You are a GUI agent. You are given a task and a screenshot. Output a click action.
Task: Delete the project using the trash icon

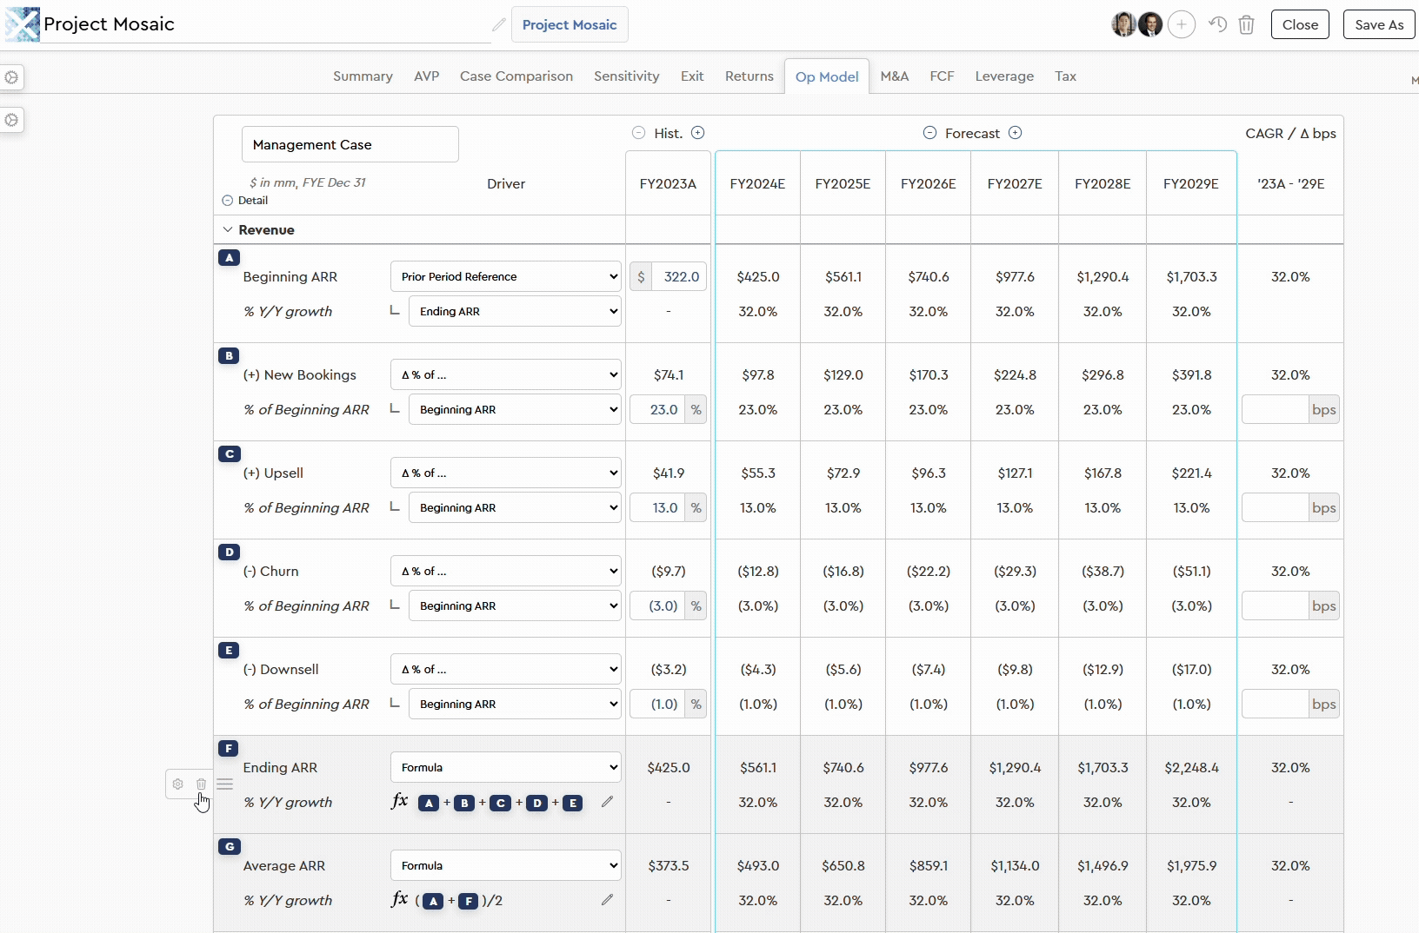1246,24
